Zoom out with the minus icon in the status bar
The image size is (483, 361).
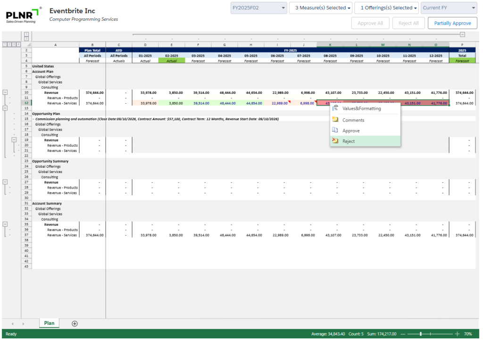pos(403,334)
